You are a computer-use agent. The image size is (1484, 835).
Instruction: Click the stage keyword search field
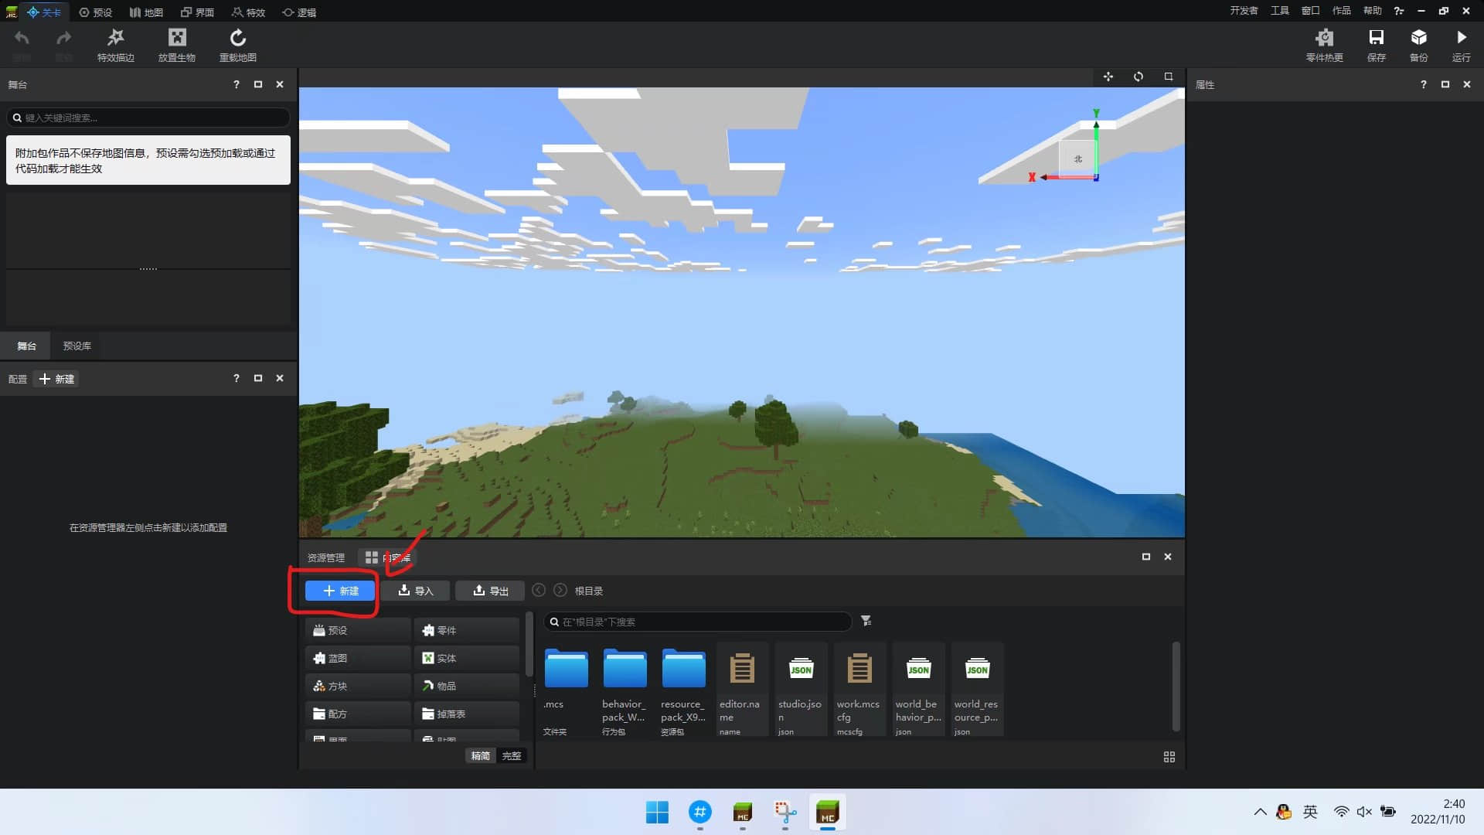click(x=148, y=118)
